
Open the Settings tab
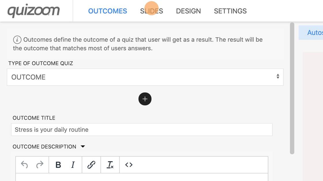pos(230,11)
